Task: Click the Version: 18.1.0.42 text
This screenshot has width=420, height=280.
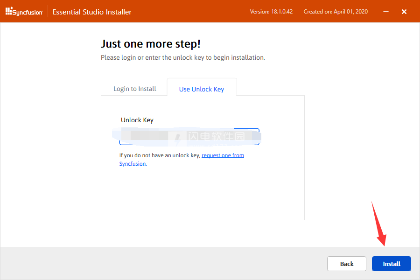Action: pyautogui.click(x=271, y=12)
